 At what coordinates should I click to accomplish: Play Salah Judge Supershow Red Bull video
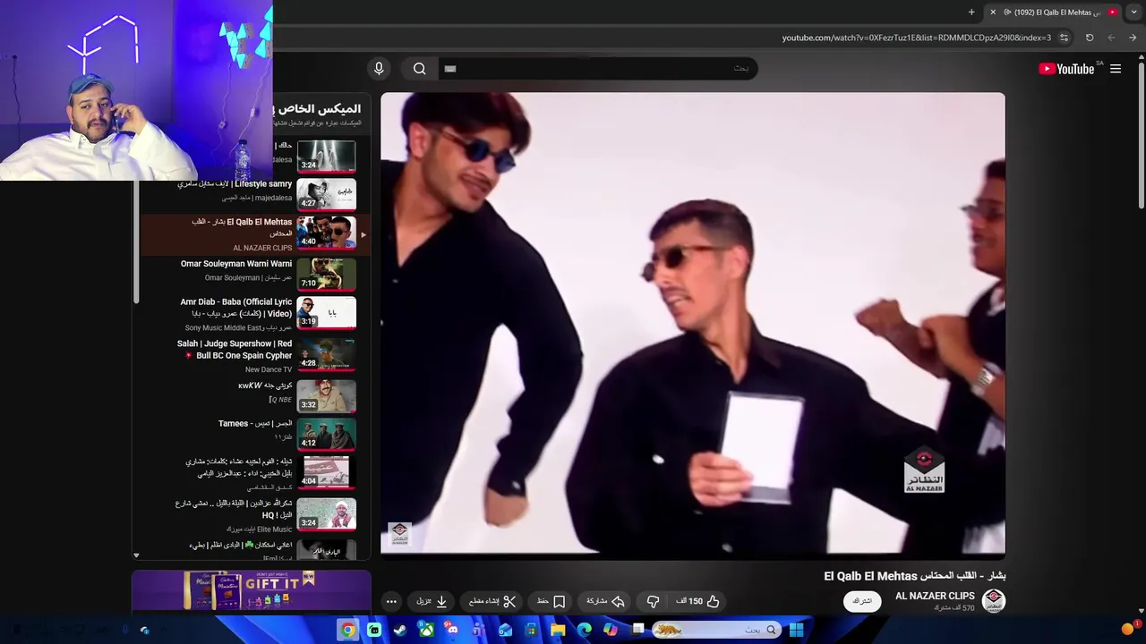pos(235,350)
